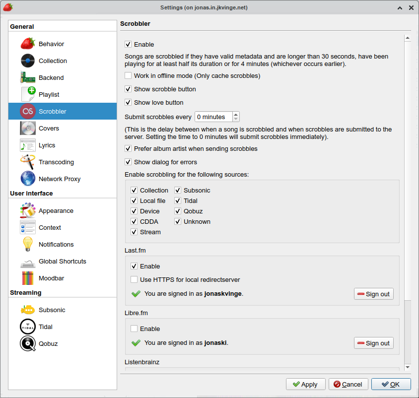The image size is (419, 398).
Task: Open Network Proxy settings icon
Action: pos(29,179)
